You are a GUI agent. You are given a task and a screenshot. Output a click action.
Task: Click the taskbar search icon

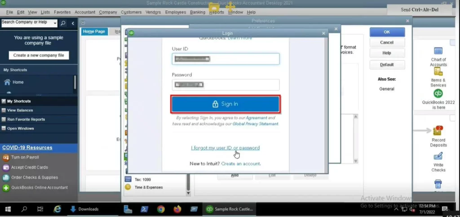pyautogui.click(x=24, y=209)
